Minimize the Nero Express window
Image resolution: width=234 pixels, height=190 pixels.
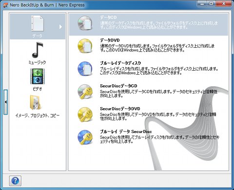(202, 3)
